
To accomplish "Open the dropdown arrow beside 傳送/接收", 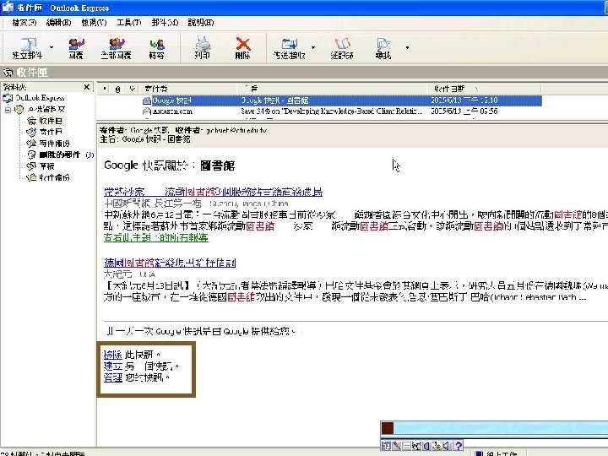I will click(313, 47).
